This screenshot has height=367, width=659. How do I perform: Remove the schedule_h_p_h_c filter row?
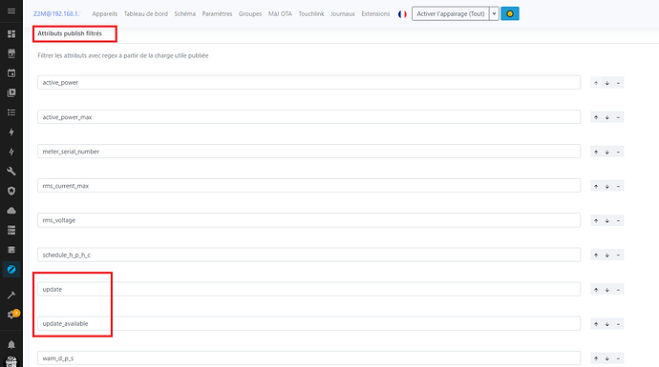coord(618,255)
